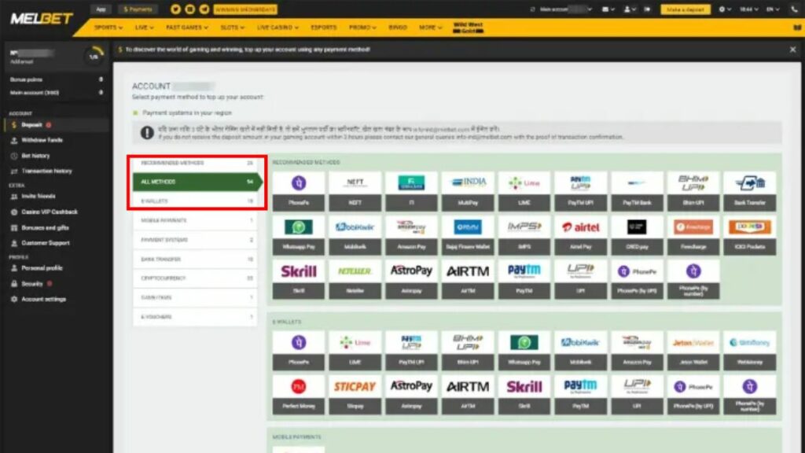Viewport: 805px width, 453px height.
Task: Click the phone callback icon
Action: (x=794, y=9)
